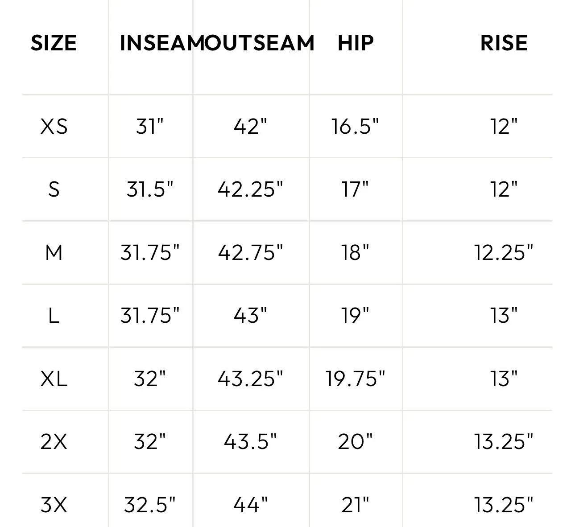Select the XL size row label
This screenshot has width=575, height=527.
(x=54, y=379)
